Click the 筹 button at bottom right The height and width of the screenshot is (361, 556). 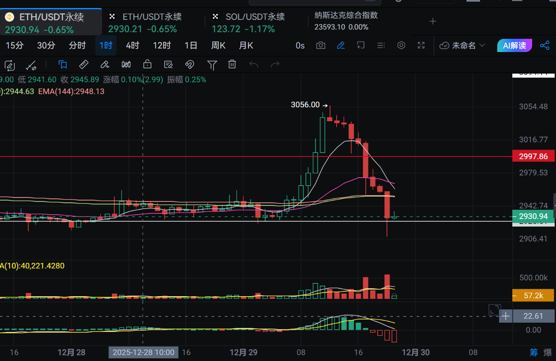[x=533, y=352]
